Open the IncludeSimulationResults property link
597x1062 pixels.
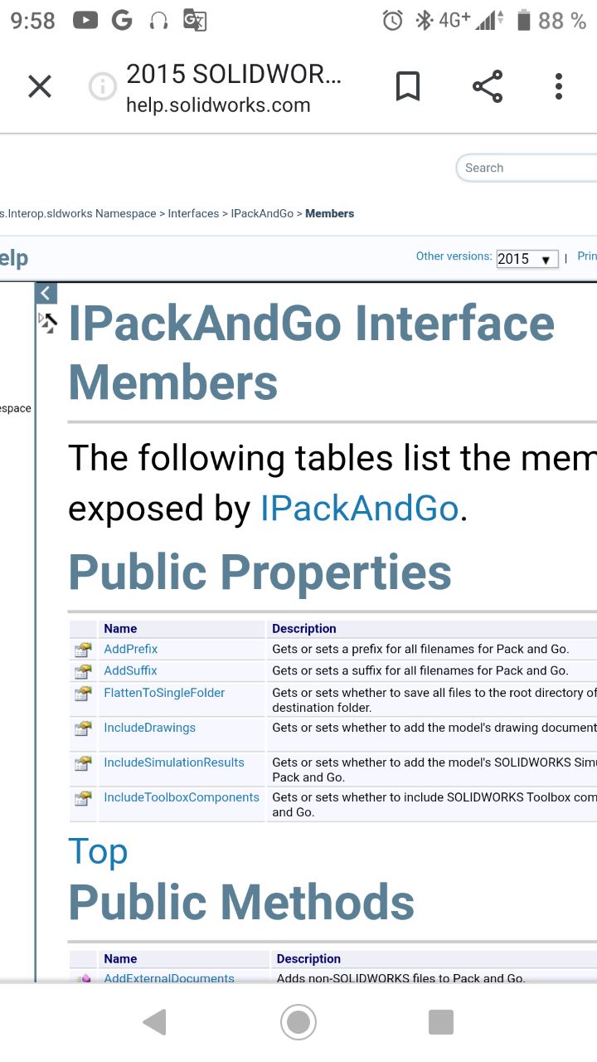[174, 762]
